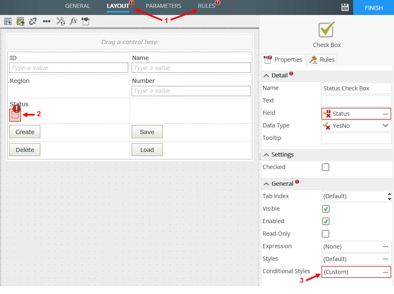Click the error badge beside General heading
The width and height of the screenshot is (394, 294).
297,182
